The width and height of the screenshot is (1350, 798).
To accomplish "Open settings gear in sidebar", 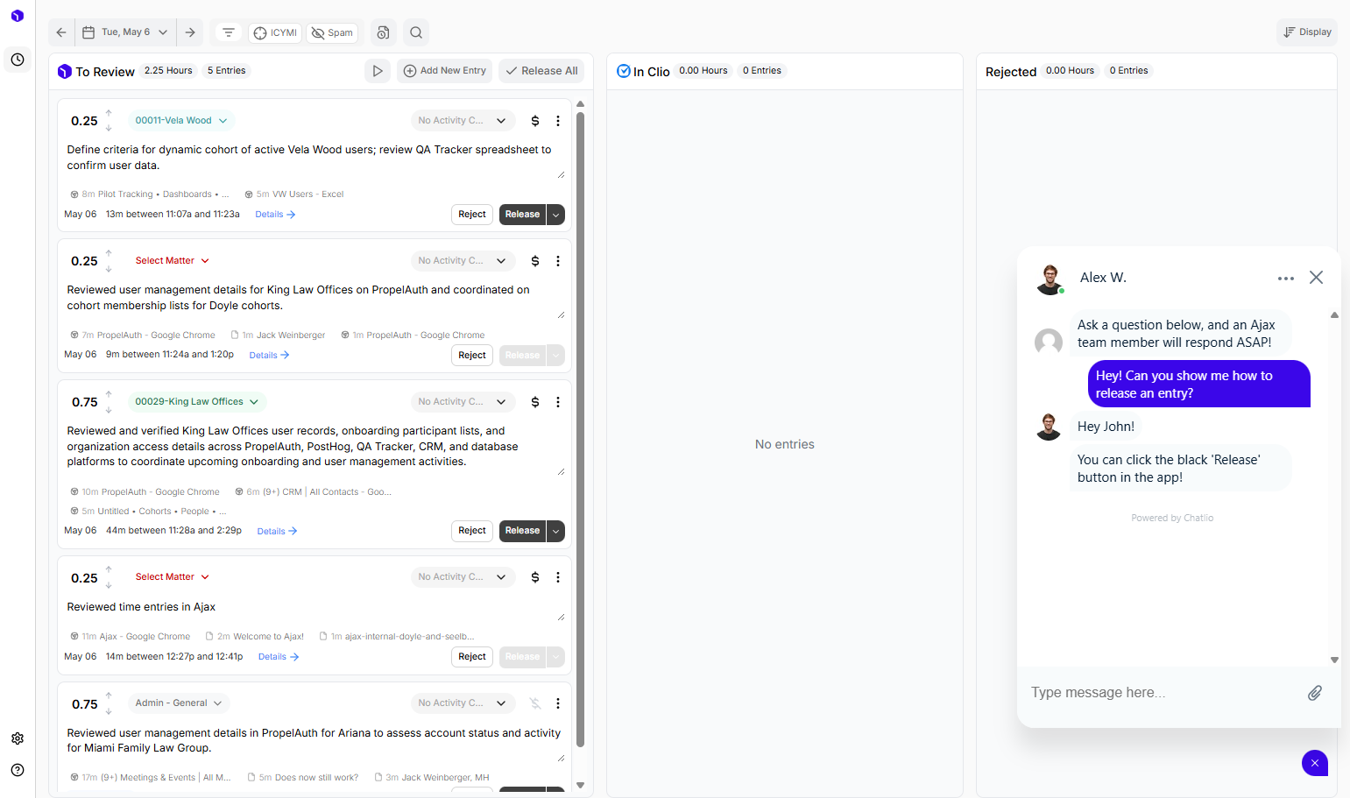I will [x=18, y=738].
